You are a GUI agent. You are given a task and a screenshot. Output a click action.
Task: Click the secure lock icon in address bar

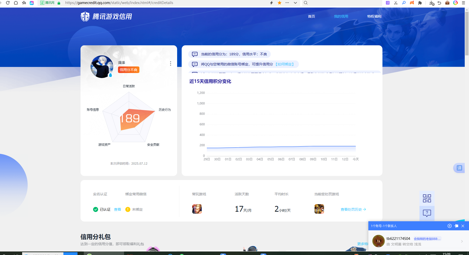(x=59, y=3)
